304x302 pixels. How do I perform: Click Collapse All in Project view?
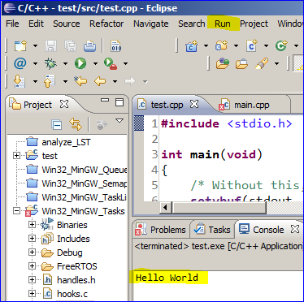coord(57,125)
